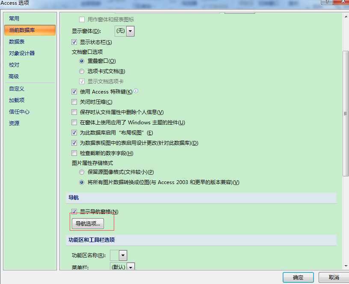Switch to the 高级 category

(x=14, y=76)
